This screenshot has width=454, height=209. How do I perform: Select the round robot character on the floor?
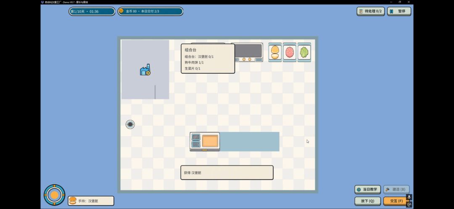(x=130, y=124)
